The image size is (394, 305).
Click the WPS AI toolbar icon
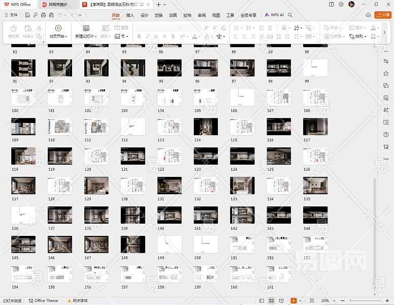click(274, 15)
